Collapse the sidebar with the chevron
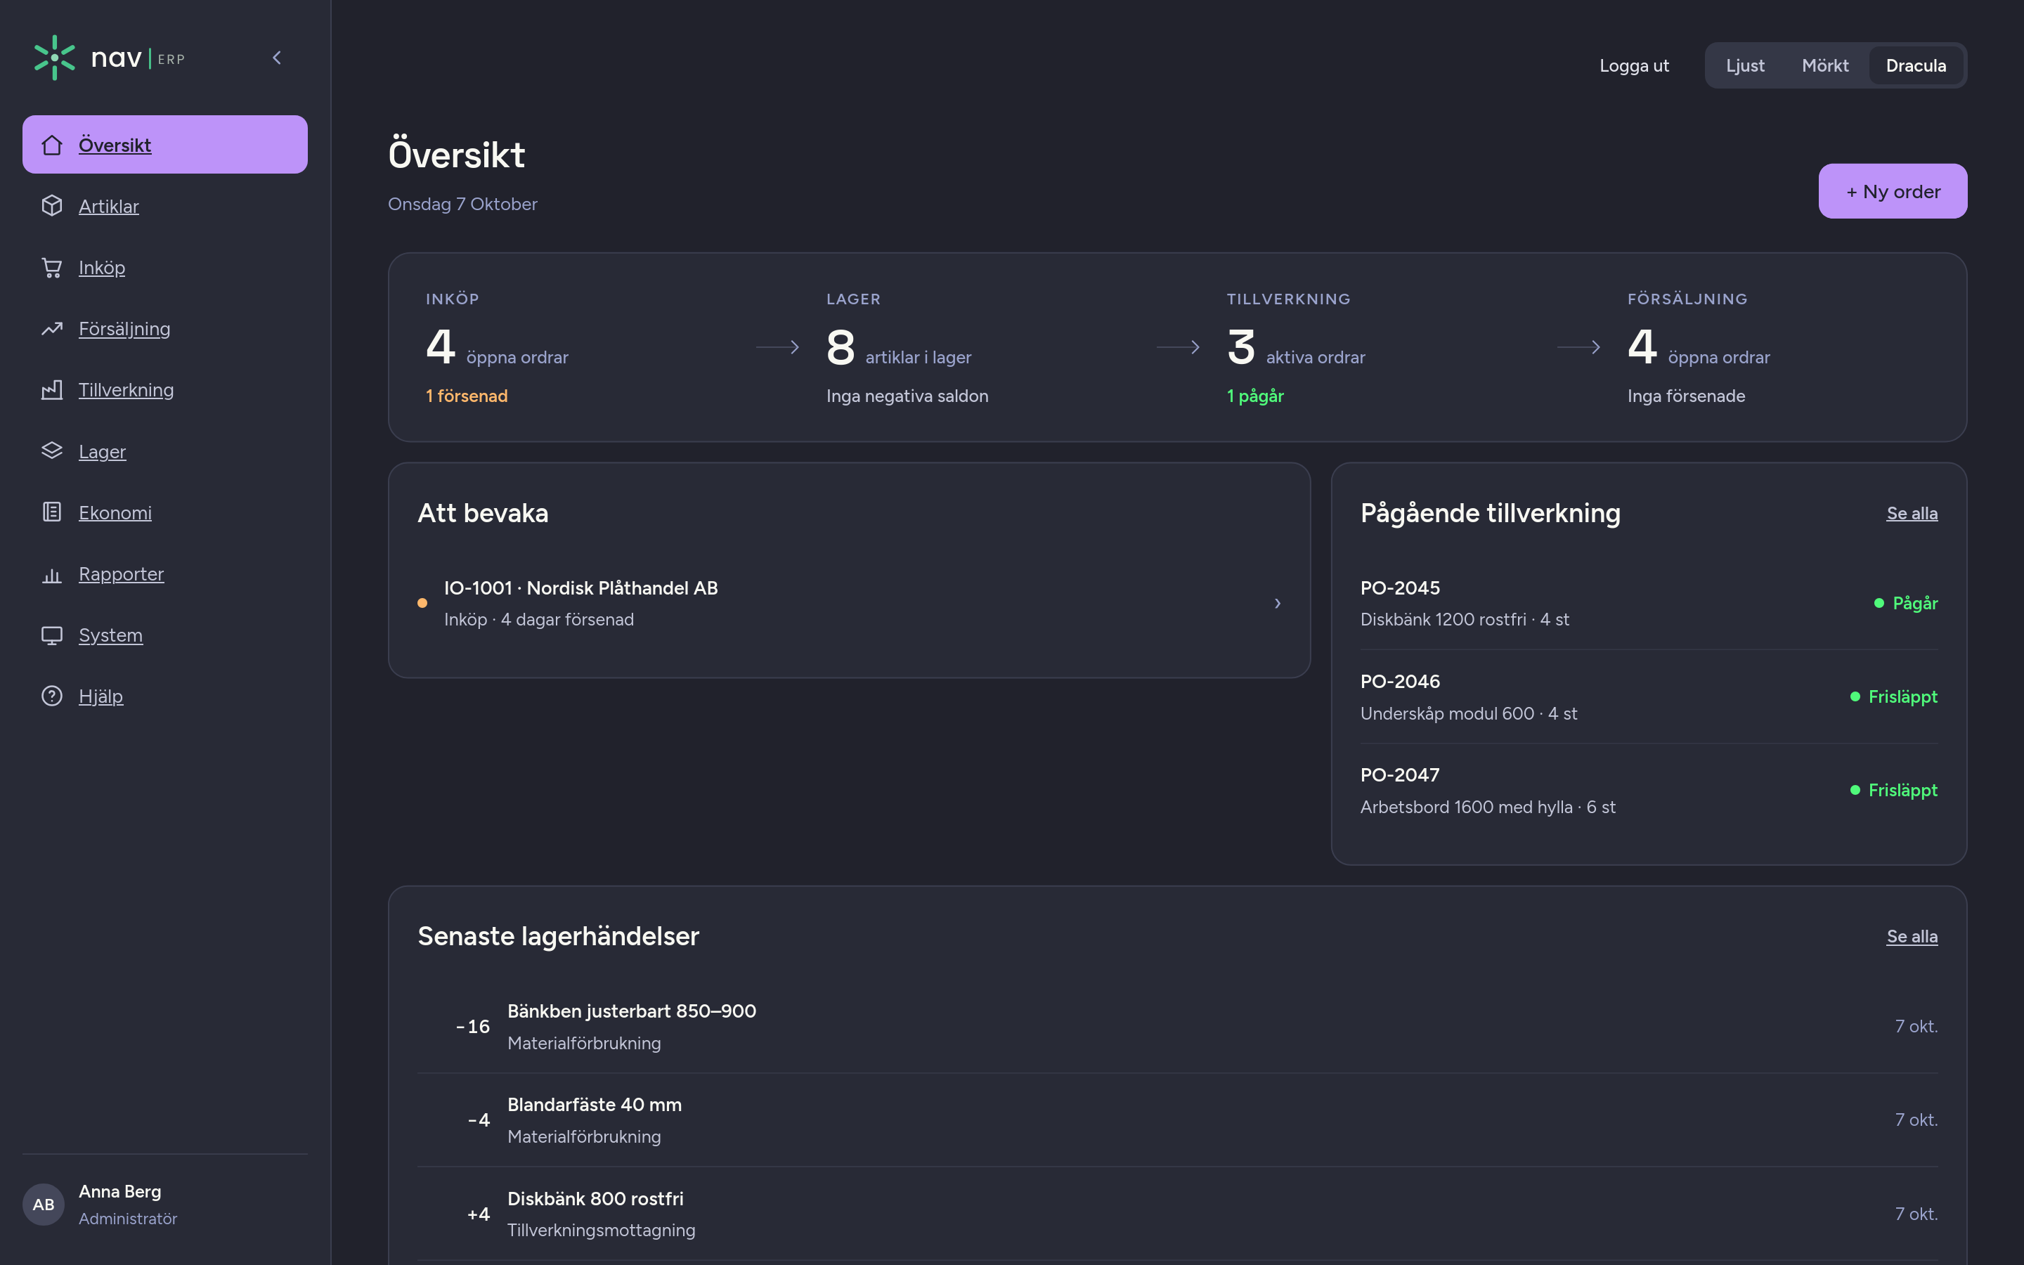The height and width of the screenshot is (1265, 2024). tap(277, 58)
